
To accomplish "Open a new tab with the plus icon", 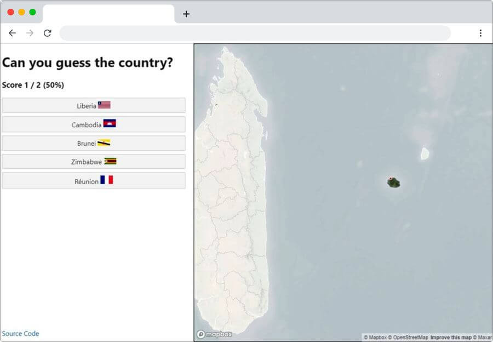I will coord(186,14).
